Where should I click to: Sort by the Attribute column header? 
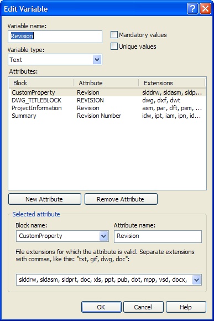coord(106,83)
